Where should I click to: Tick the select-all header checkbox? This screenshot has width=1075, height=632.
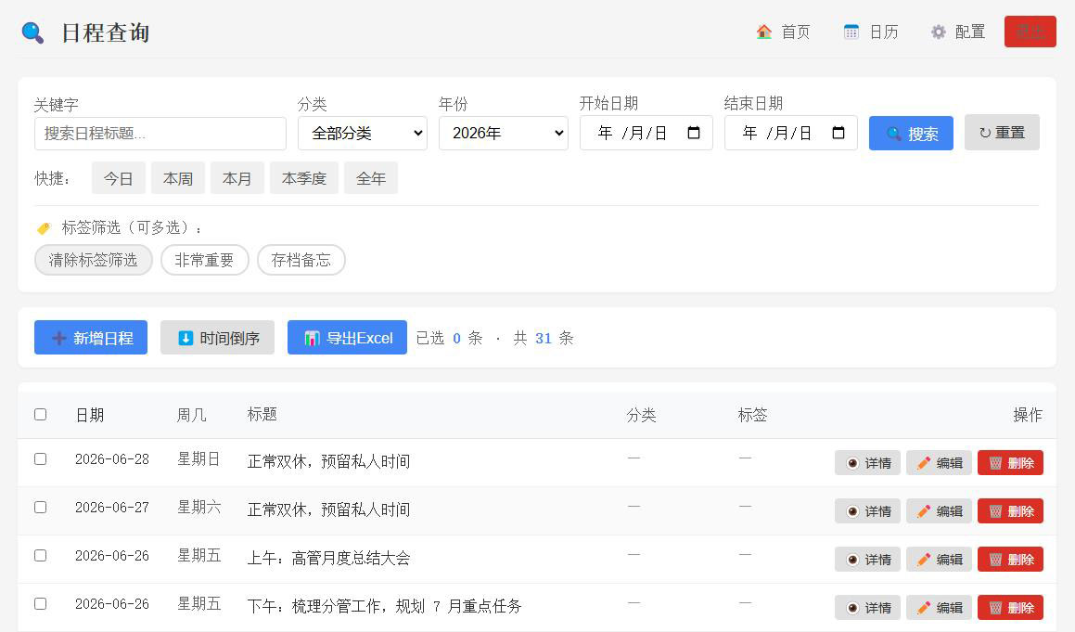(x=41, y=415)
